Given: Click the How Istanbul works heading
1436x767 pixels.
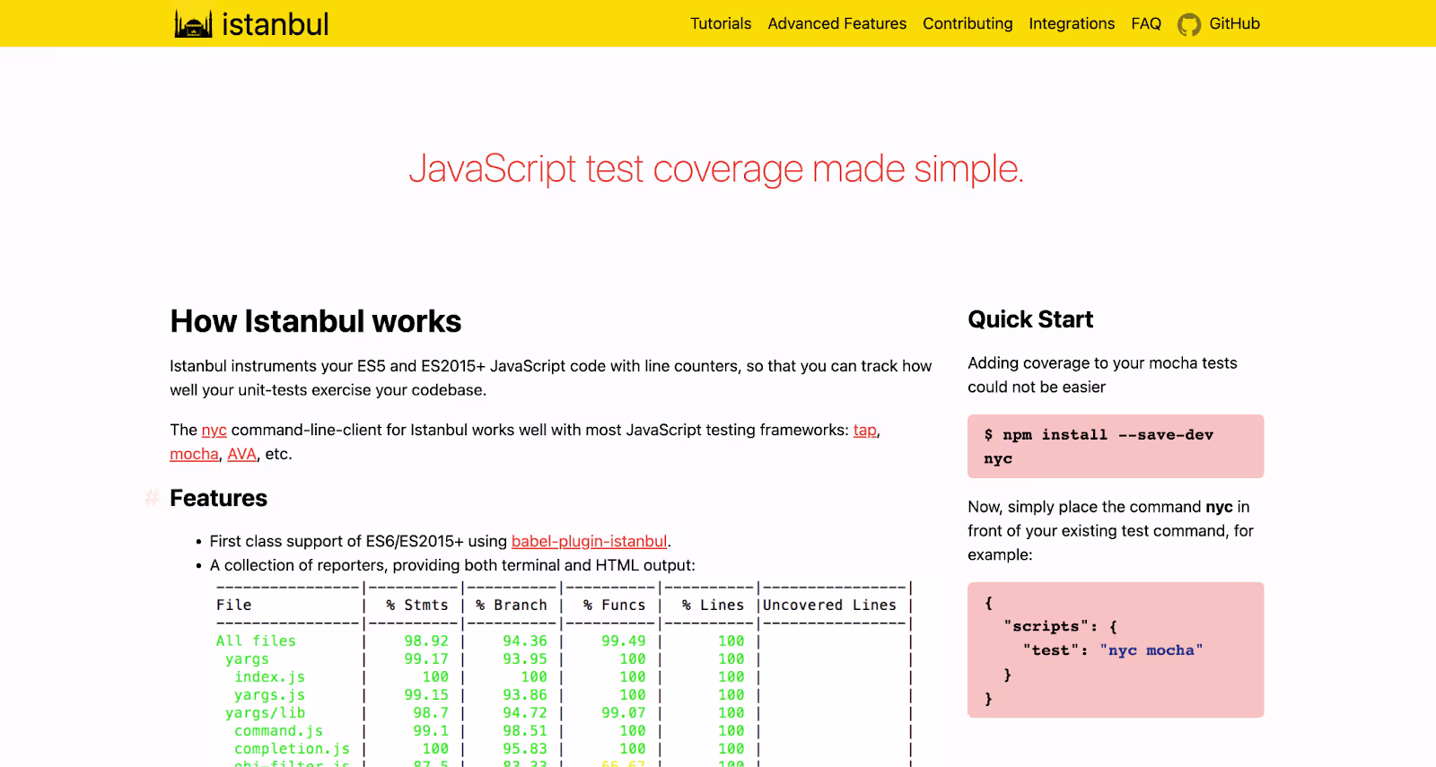Looking at the screenshot, I should 316,321.
